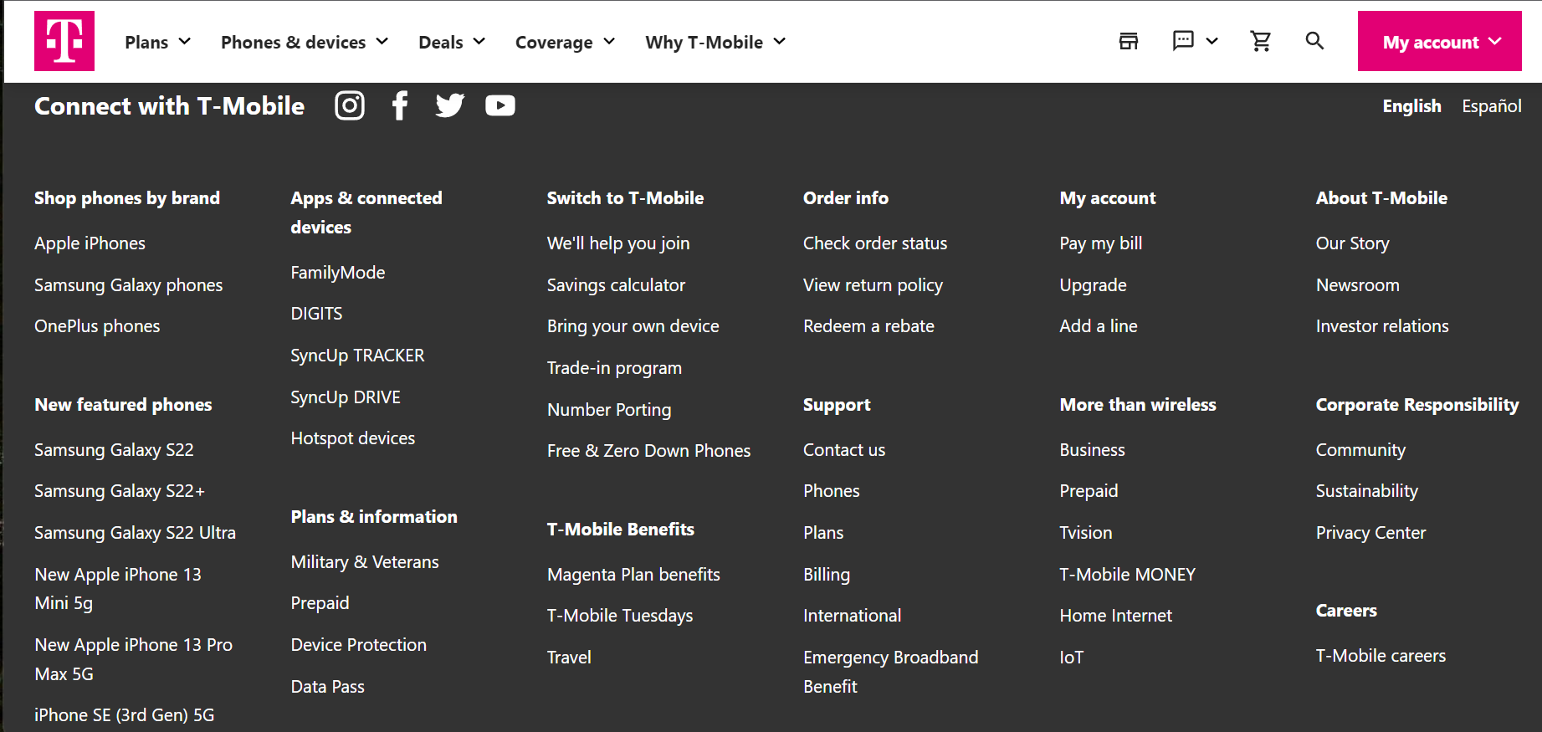Image resolution: width=1542 pixels, height=732 pixels.
Task: Open the store locator icon
Action: (1129, 41)
